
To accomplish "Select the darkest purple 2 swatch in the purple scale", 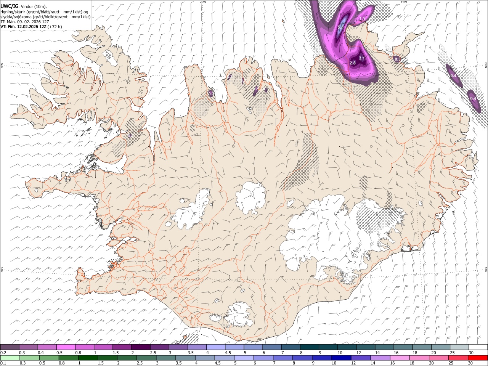I will [x=141, y=347].
